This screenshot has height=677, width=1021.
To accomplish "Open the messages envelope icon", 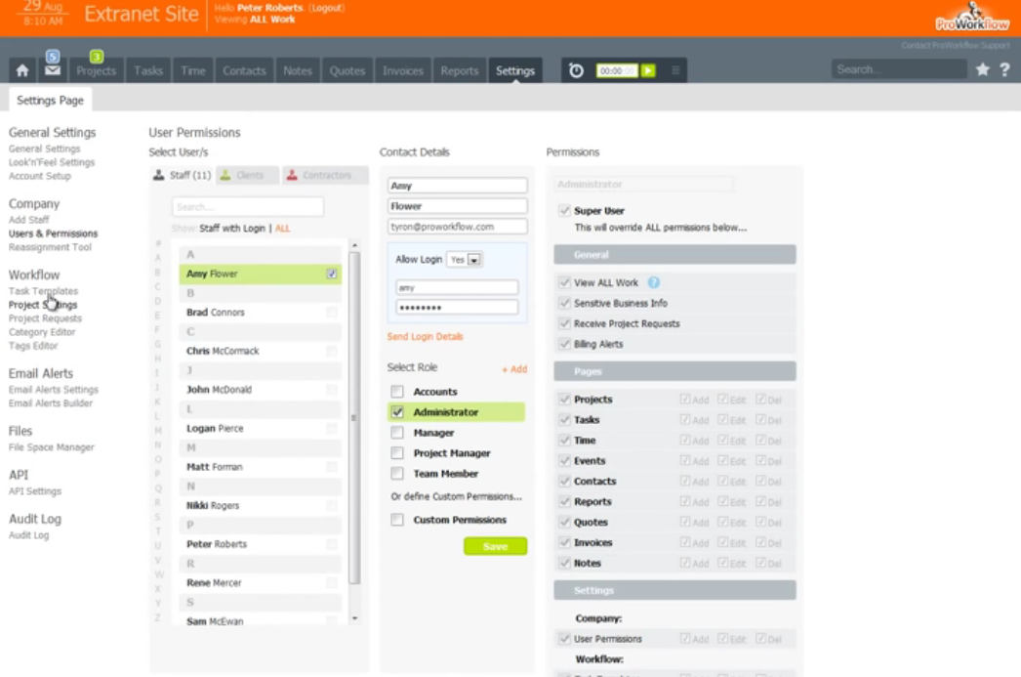I will pos(53,70).
